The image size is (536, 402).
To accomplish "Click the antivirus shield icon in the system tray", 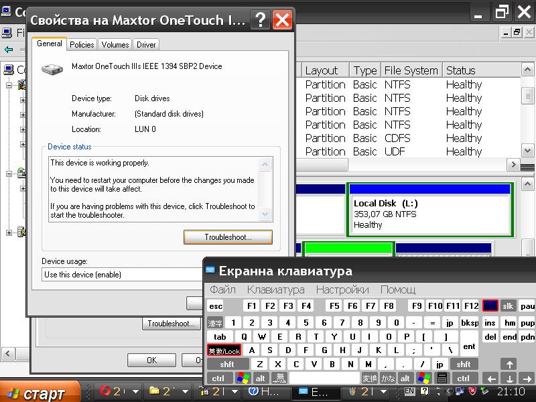I will click(472, 391).
